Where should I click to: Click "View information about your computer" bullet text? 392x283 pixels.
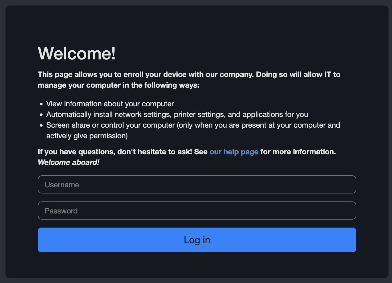click(x=110, y=104)
